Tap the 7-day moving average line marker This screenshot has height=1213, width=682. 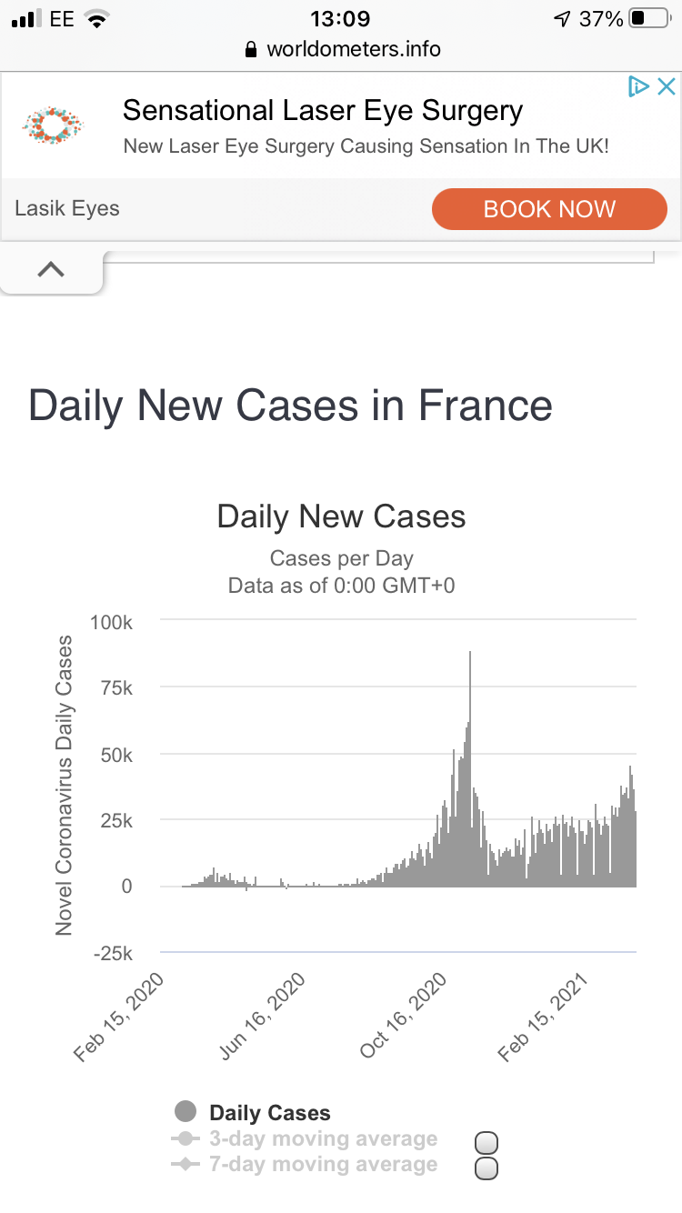186,1164
